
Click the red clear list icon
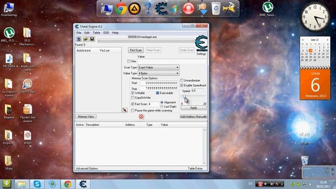141,117
